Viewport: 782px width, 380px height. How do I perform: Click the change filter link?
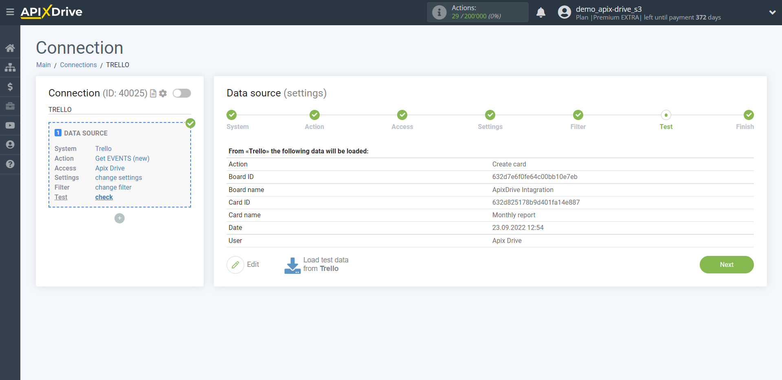tap(113, 187)
